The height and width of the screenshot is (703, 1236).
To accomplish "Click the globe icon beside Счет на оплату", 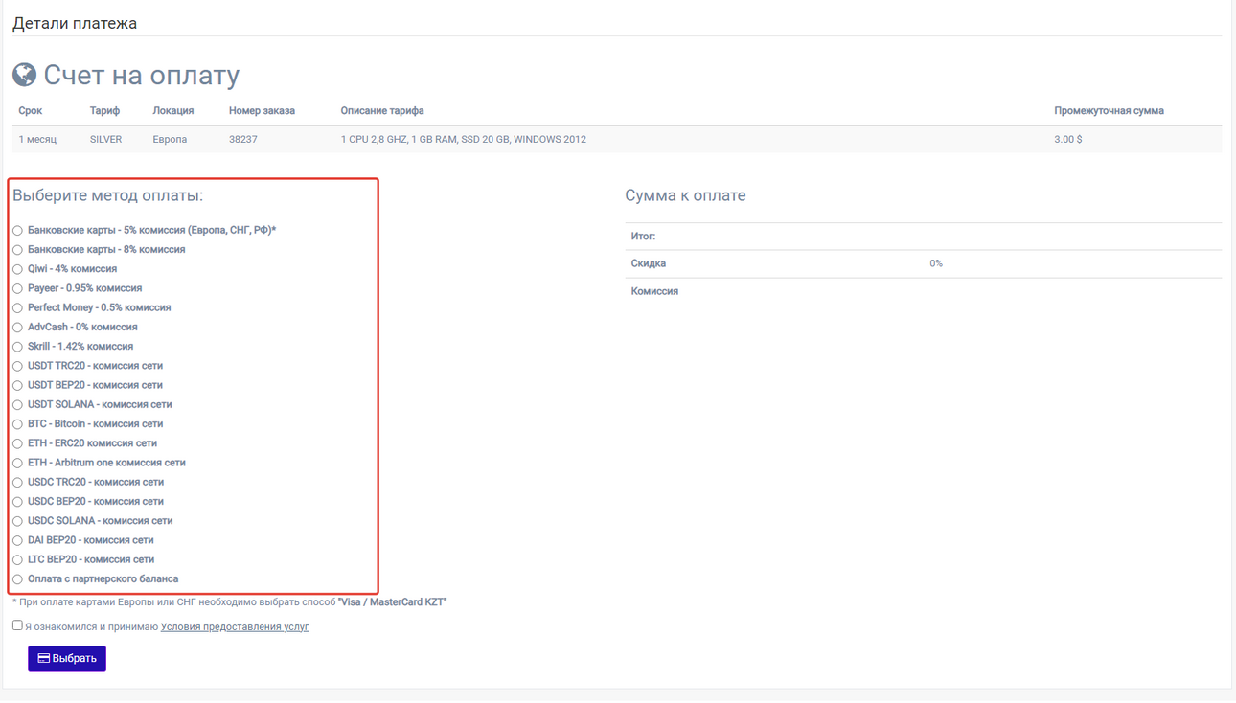I will click(x=24, y=75).
